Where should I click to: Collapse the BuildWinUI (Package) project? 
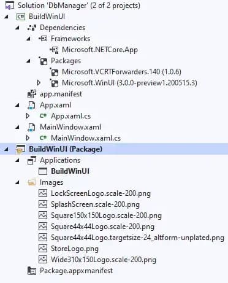[6, 149]
